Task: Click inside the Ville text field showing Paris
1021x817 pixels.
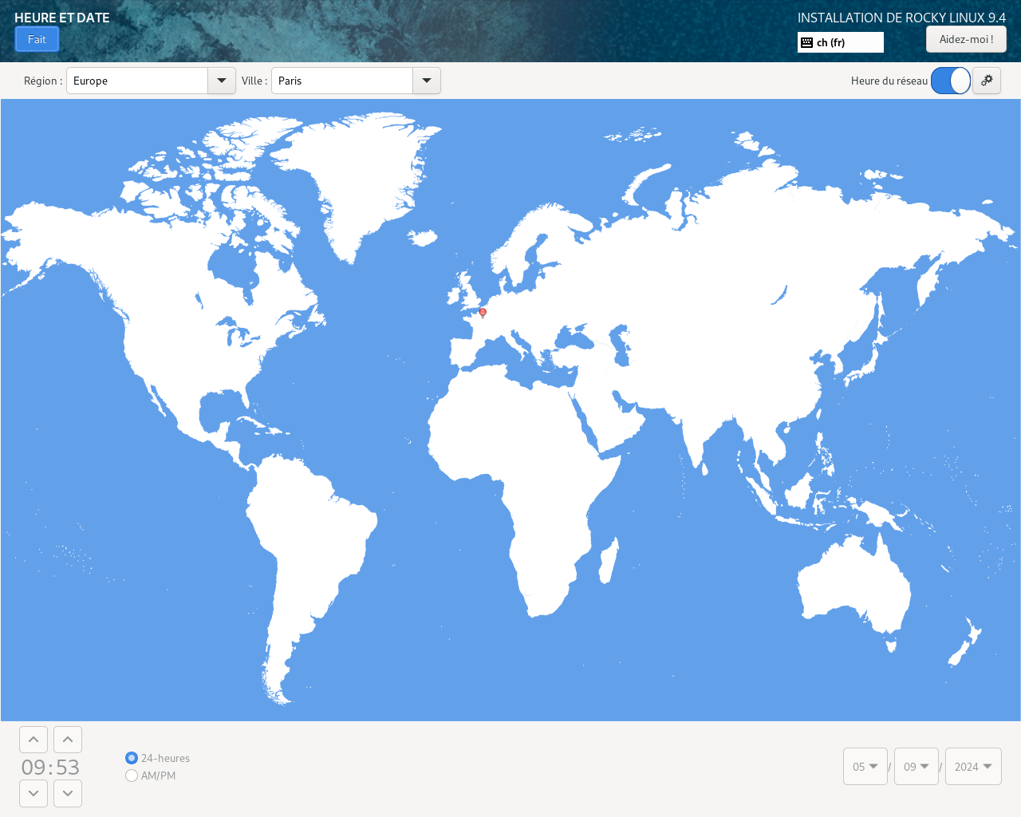Action: 342,81
